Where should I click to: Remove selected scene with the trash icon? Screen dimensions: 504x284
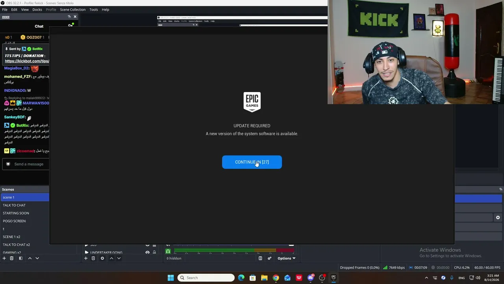12,258
